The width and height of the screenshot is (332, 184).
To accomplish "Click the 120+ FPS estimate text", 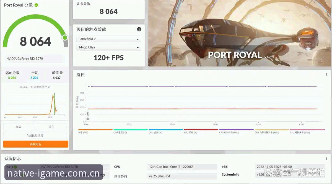I will tap(109, 58).
